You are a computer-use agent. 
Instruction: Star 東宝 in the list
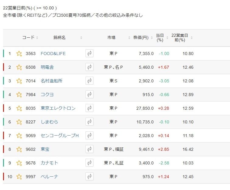(x=19, y=149)
